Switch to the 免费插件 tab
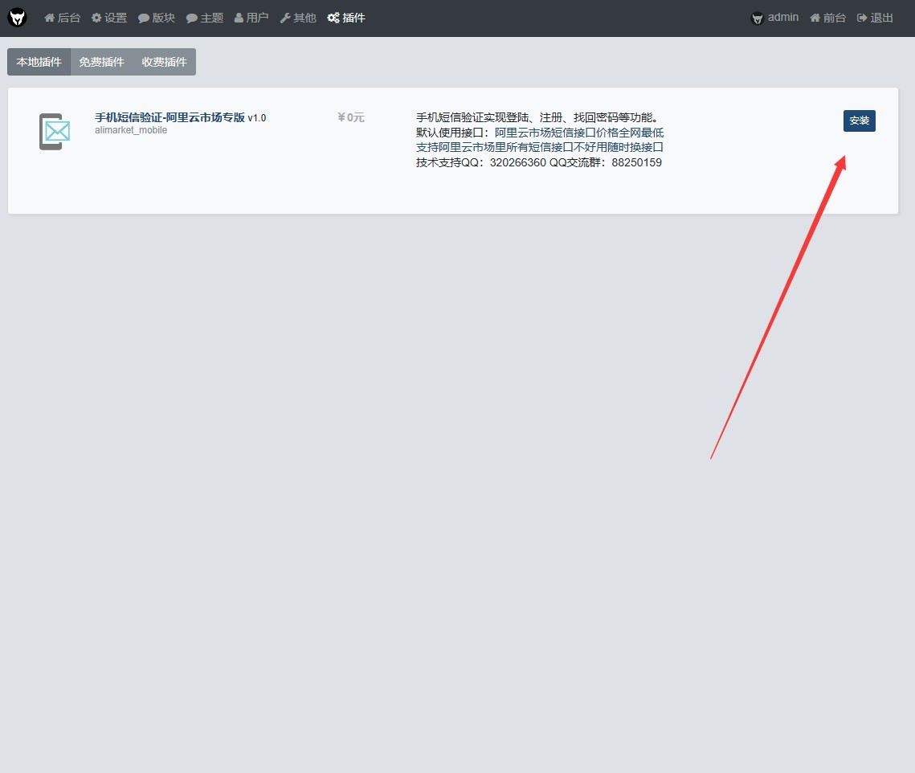This screenshot has height=773, width=915. pyautogui.click(x=101, y=62)
